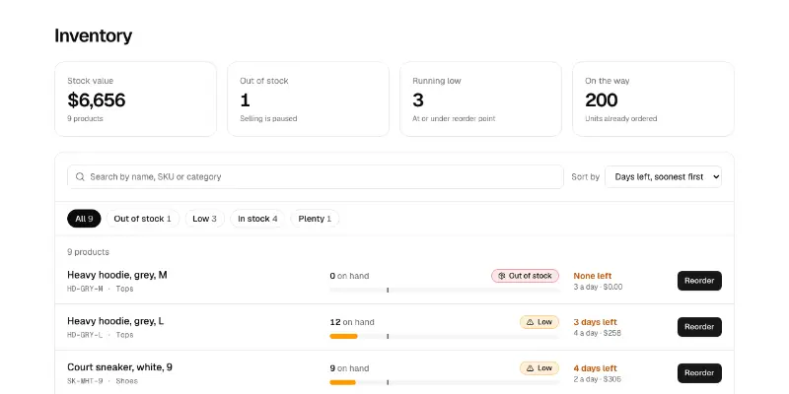Click the 3 days left label
Image resolution: width=789 pixels, height=394 pixels.
point(596,322)
